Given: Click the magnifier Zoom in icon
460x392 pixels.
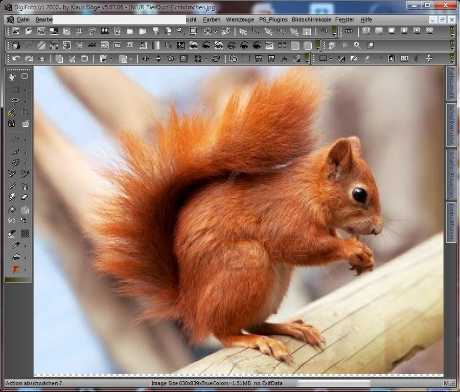Looking at the screenshot, I should (357, 45).
